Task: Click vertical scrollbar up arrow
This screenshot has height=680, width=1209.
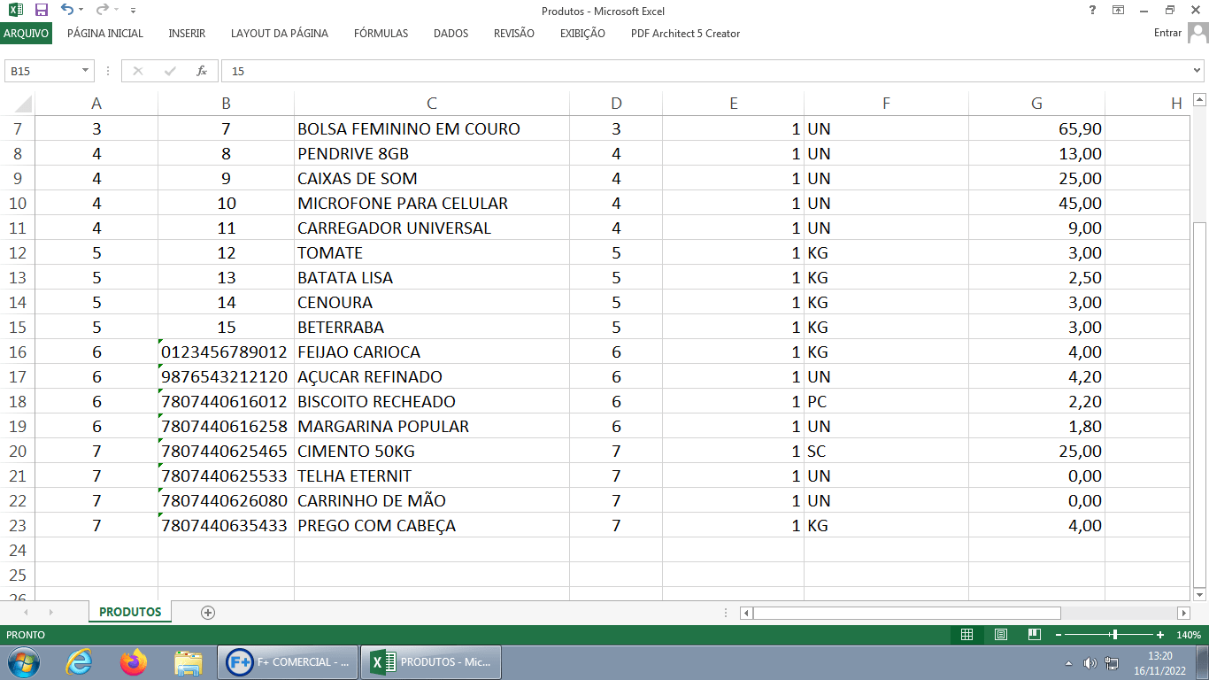Action: coord(1199,98)
